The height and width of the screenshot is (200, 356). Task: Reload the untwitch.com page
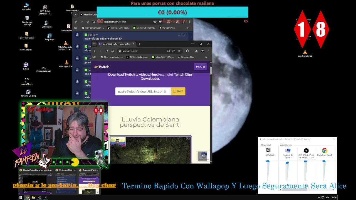click(x=107, y=51)
